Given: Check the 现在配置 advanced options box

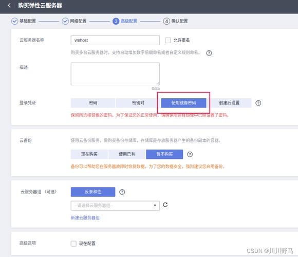Looking at the screenshot, I should click(73, 244).
